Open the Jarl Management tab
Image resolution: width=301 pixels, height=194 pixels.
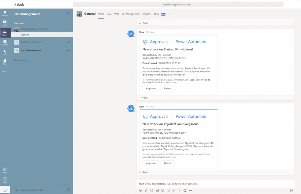pyautogui.click(x=131, y=14)
